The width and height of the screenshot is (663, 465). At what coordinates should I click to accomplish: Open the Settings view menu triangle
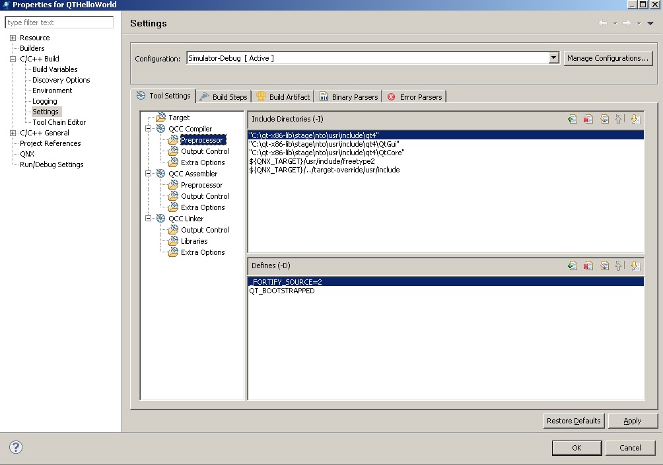650,23
